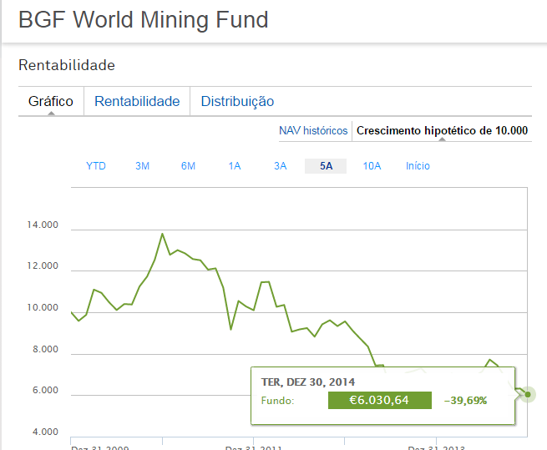Click the 8.000 axis label

45,349
